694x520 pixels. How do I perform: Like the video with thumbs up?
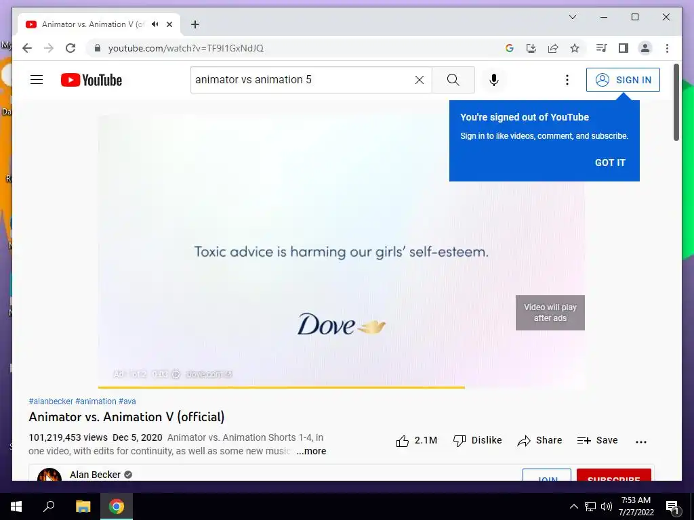(416, 440)
